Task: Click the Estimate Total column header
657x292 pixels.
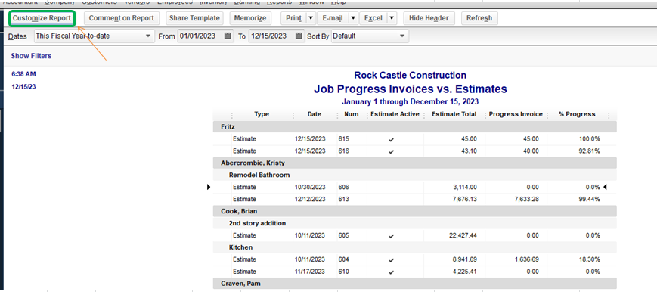Action: pyautogui.click(x=454, y=114)
